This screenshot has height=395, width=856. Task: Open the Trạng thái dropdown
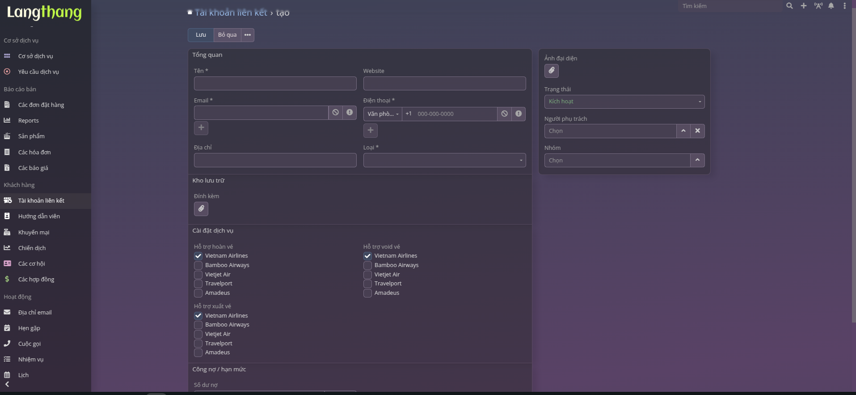[624, 102]
